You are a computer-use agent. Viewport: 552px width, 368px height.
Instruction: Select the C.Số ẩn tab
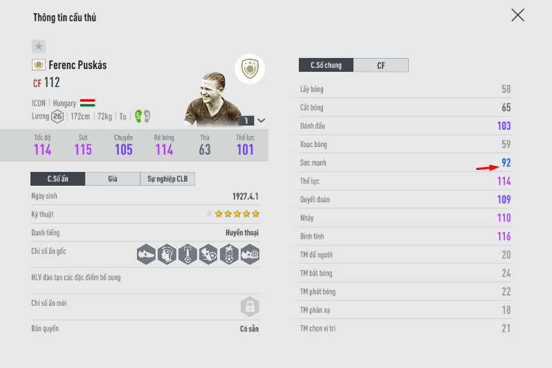click(x=57, y=179)
